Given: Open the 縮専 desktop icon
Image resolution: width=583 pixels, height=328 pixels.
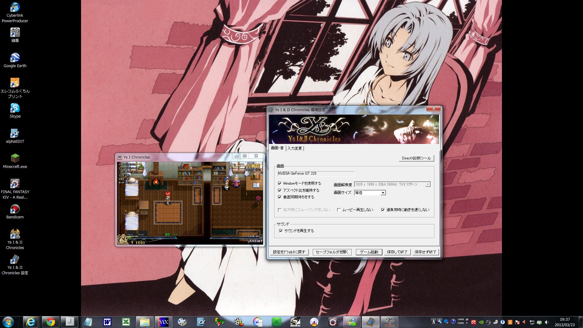Looking at the screenshot, I should click(x=15, y=35).
